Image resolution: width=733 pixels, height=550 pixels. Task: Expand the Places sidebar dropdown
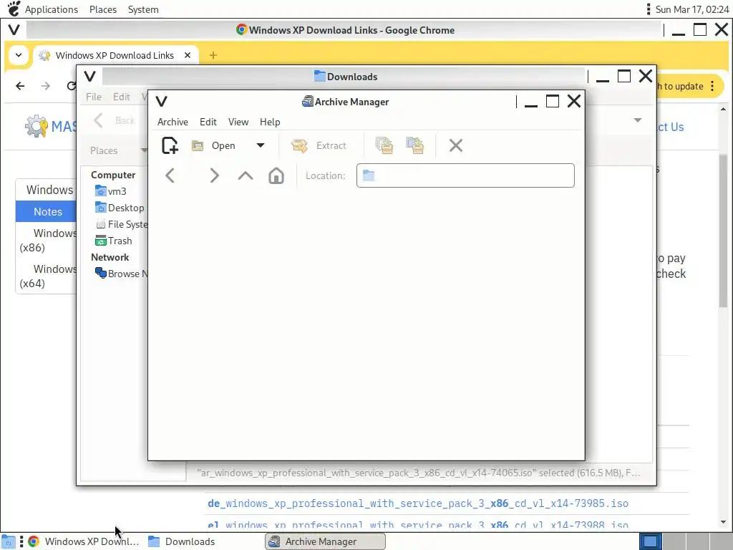tap(144, 150)
